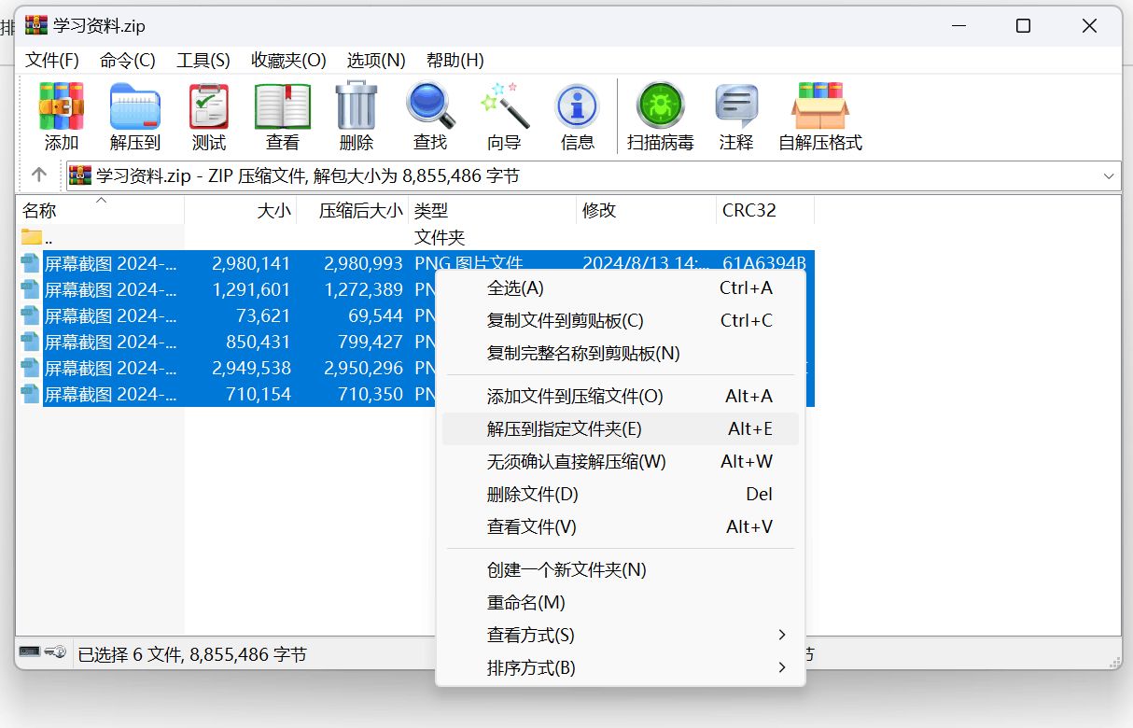Open the 工具(S) menu
The image size is (1133, 728).
[x=203, y=60]
